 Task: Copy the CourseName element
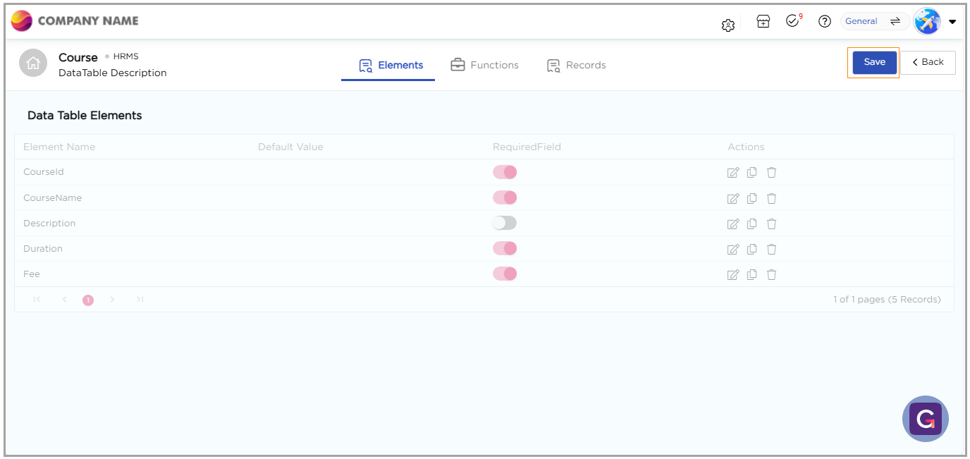tap(752, 198)
